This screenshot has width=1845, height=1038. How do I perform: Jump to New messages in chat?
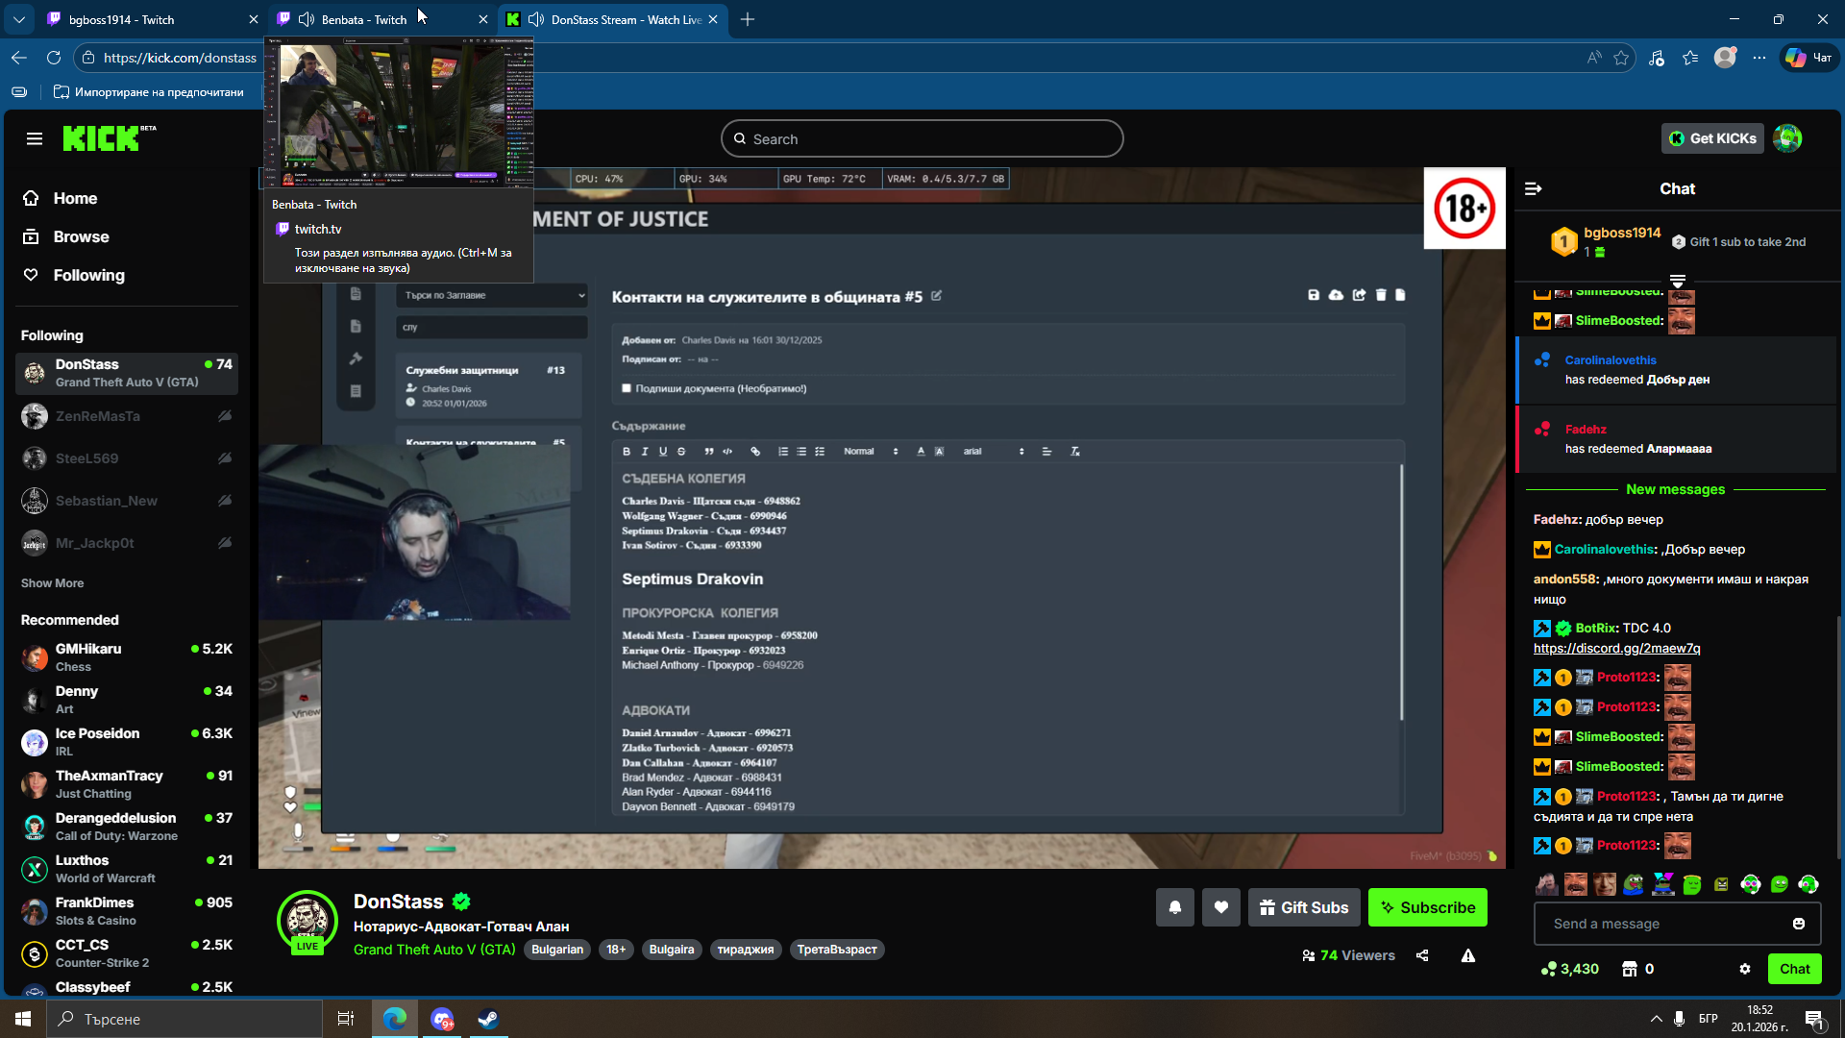(1675, 489)
